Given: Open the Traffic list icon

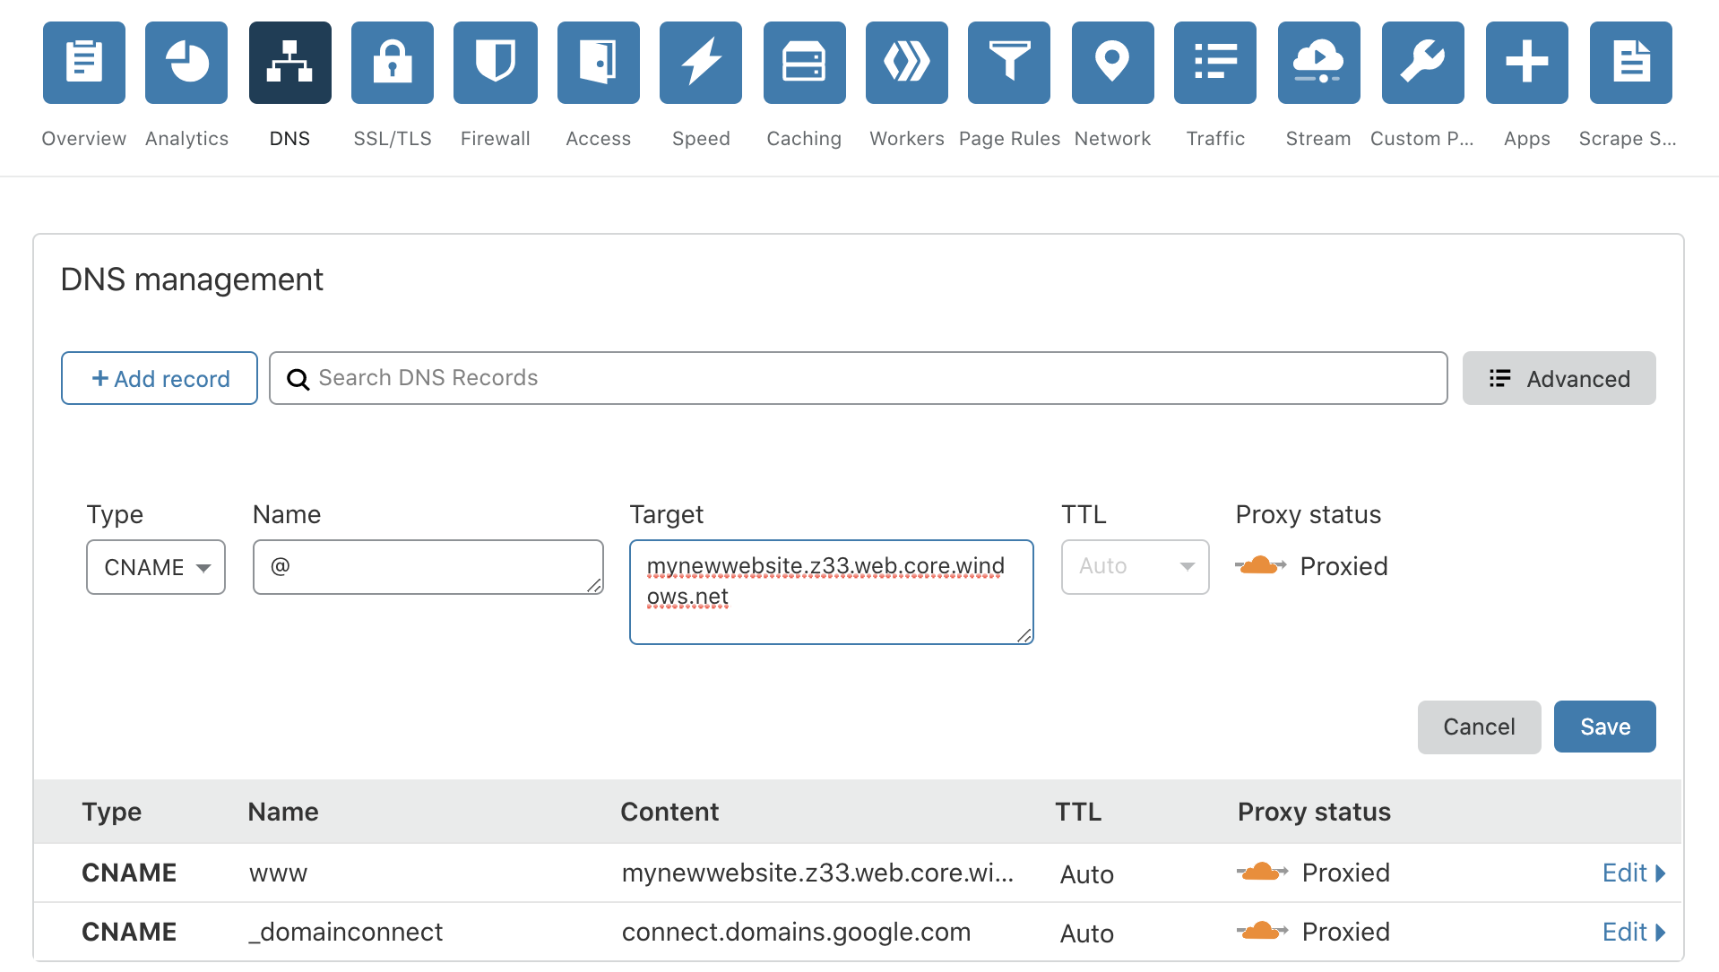Looking at the screenshot, I should click(x=1215, y=63).
